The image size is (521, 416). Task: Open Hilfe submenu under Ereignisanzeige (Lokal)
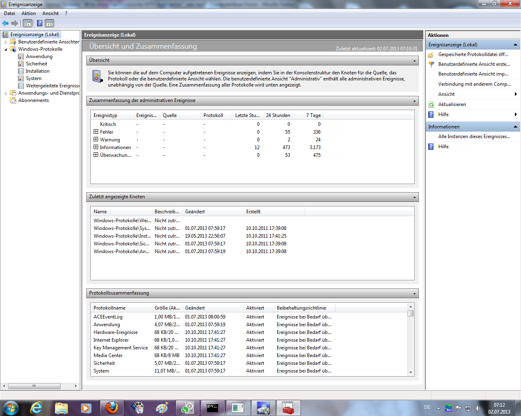point(473,115)
